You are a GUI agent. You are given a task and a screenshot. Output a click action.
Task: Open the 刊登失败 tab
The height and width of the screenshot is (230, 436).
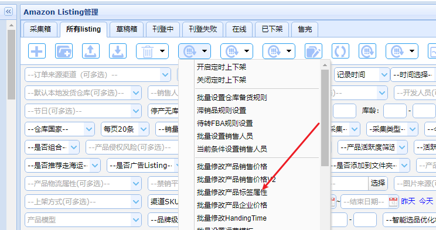pyautogui.click(x=203, y=29)
